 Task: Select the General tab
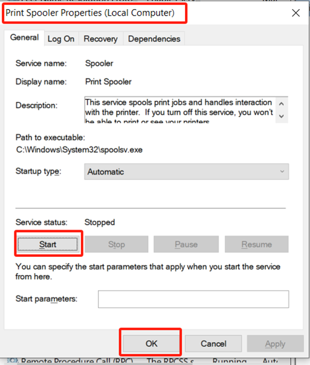tap(24, 37)
